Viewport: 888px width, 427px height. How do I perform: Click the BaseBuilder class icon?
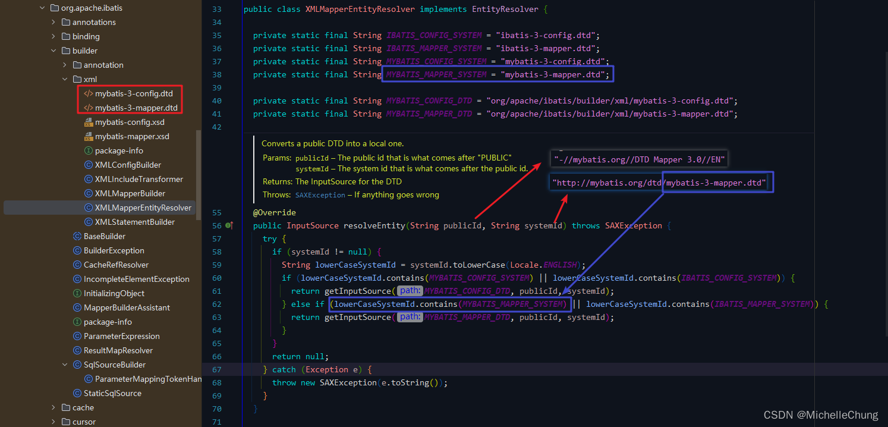coord(77,236)
